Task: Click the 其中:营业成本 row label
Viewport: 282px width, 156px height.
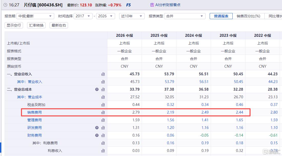Action: coord(30,97)
